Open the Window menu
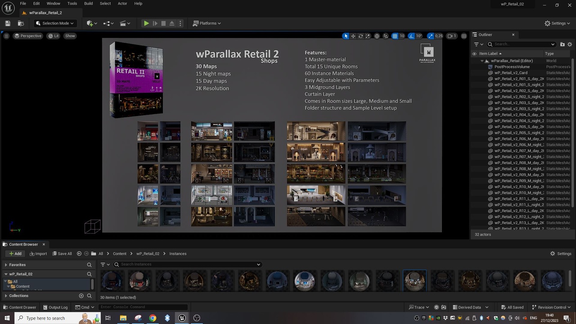The image size is (576, 324). (x=53, y=4)
